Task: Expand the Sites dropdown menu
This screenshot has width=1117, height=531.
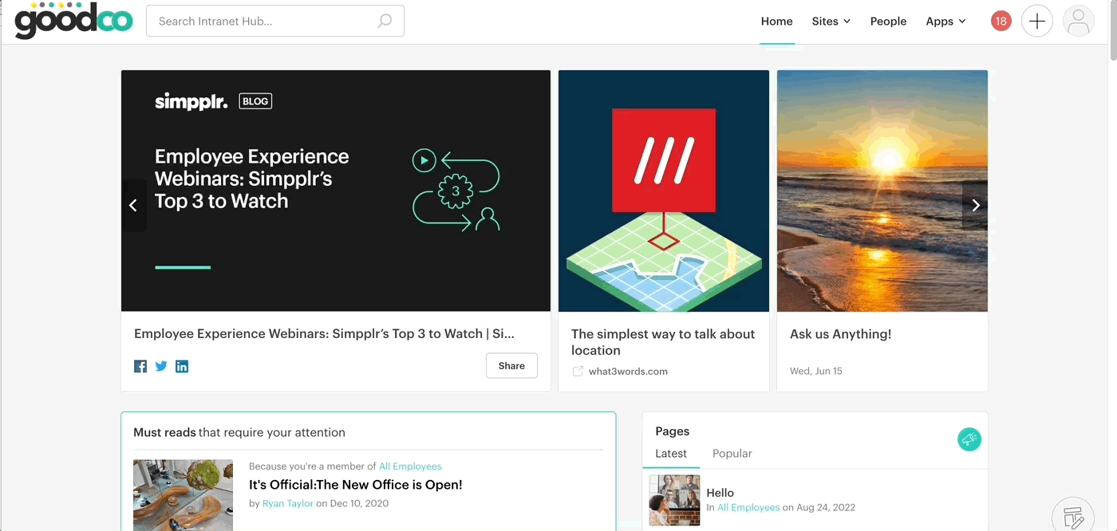Action: click(831, 22)
